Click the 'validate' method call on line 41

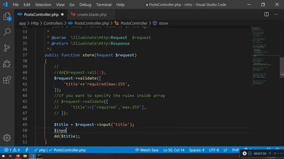87,78
